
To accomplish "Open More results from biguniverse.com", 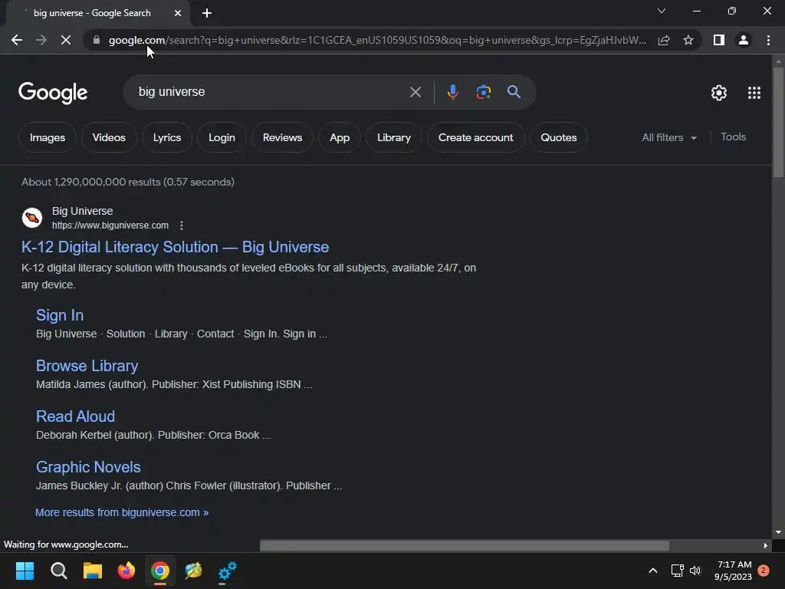I will point(122,512).
